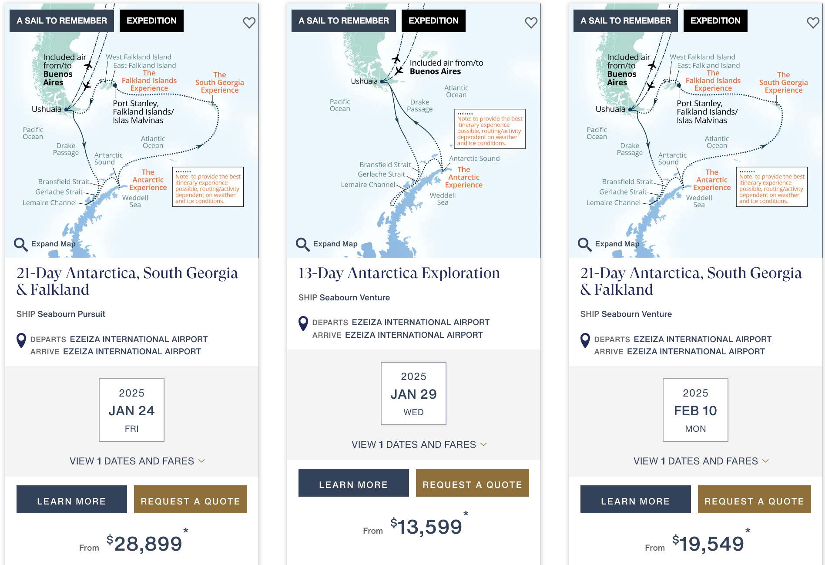Viewport: 825px width, 565px height.
Task: Select the A Sail To Remember tag on first card
Action: [x=61, y=20]
